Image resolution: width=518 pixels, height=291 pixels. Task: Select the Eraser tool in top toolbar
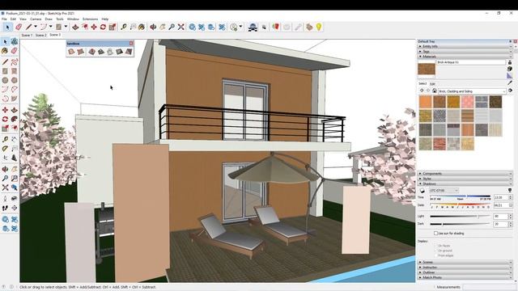19,27
